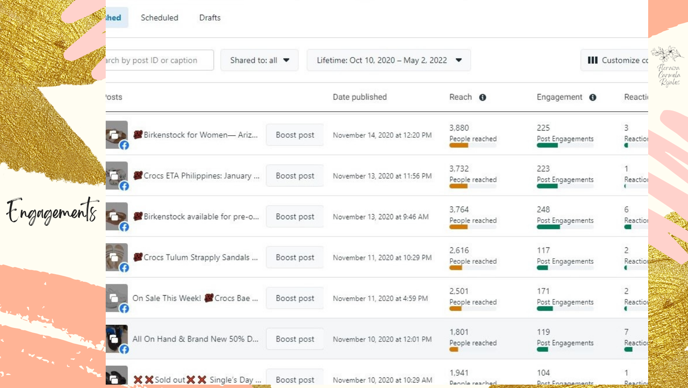Click the Facebook badge on All On Hand post
The image size is (688, 388).
click(124, 349)
